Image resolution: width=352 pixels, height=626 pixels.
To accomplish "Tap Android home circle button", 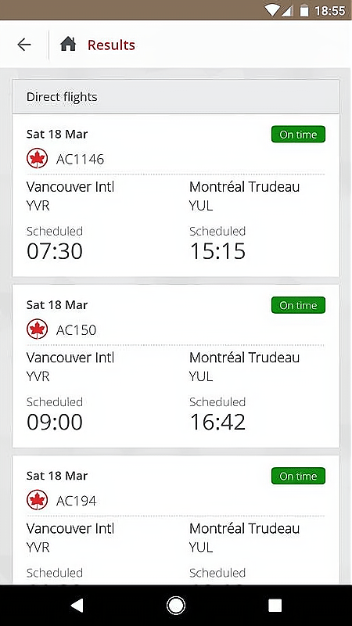I will click(x=175, y=606).
